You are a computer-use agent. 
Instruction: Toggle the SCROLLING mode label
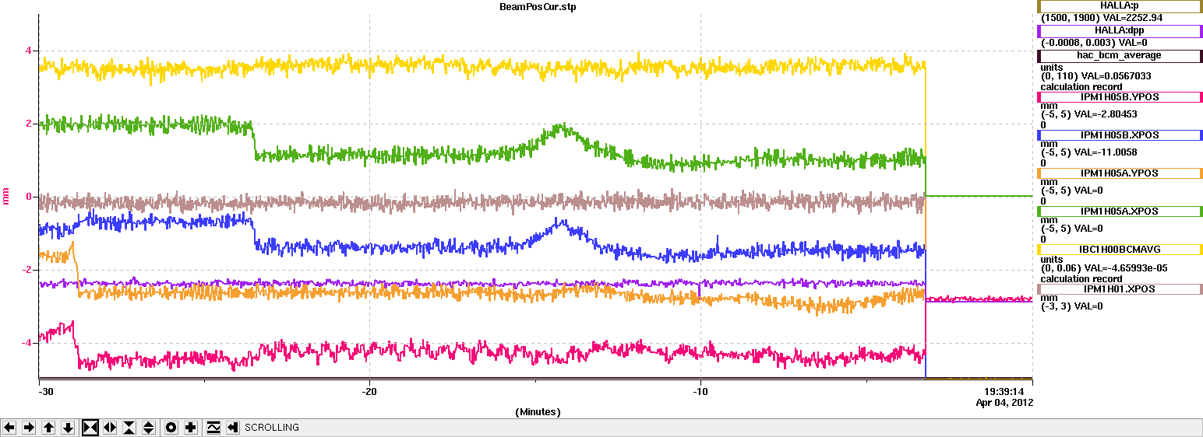(x=272, y=428)
